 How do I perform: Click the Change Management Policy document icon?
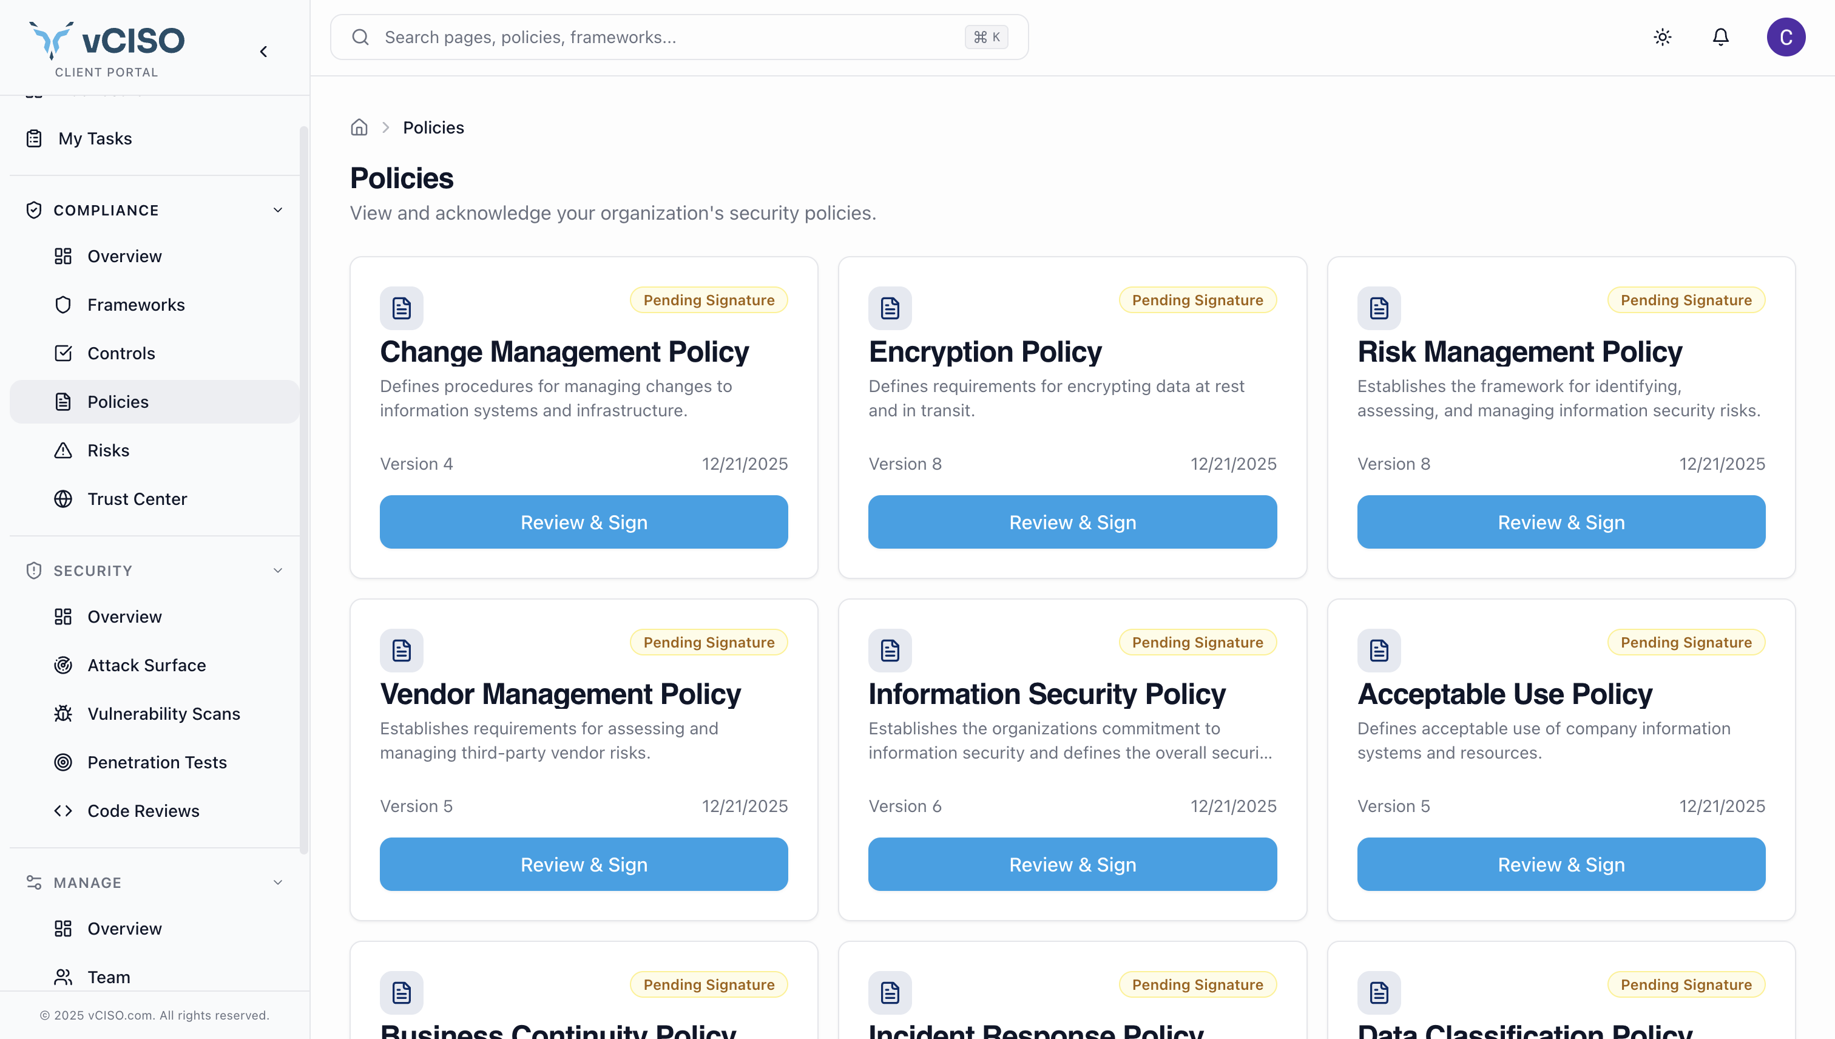pos(402,308)
